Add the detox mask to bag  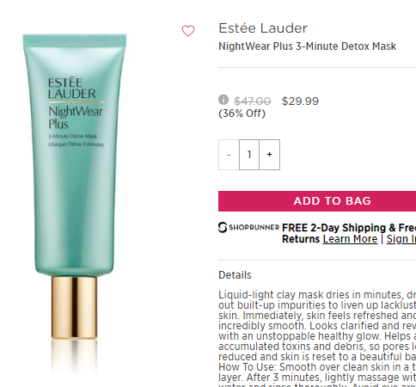pos(317,201)
